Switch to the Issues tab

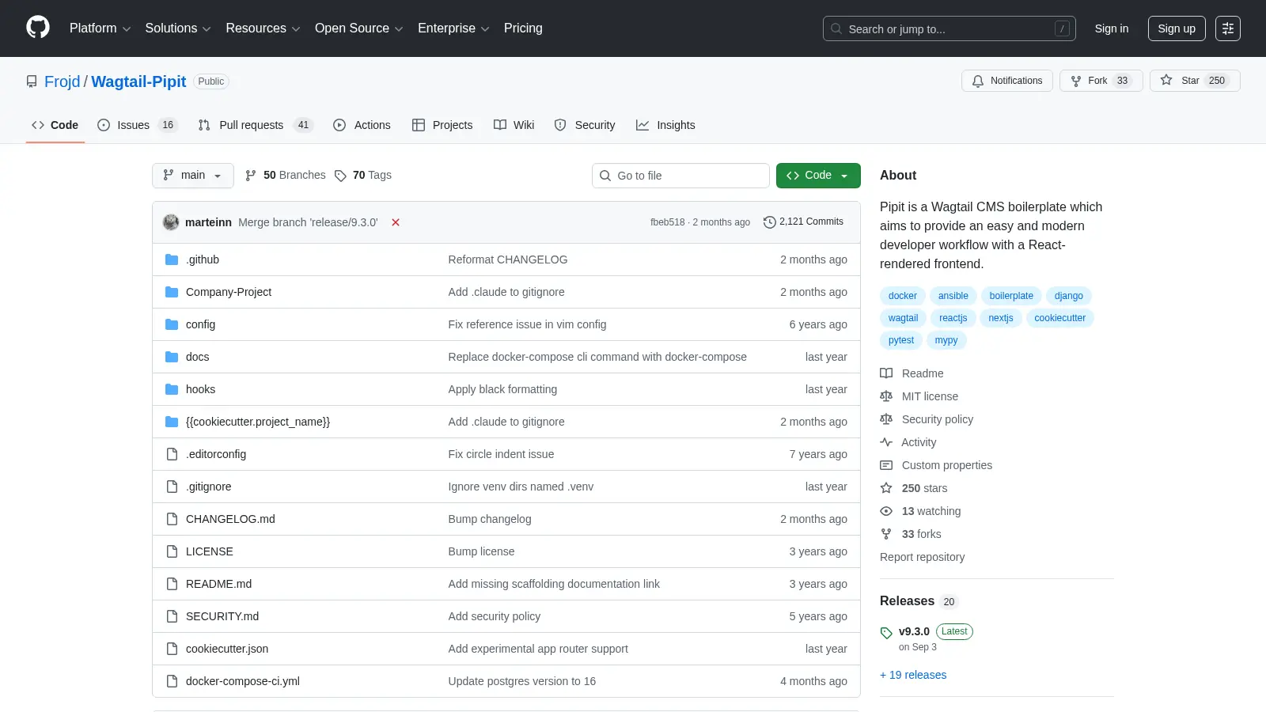tap(138, 125)
